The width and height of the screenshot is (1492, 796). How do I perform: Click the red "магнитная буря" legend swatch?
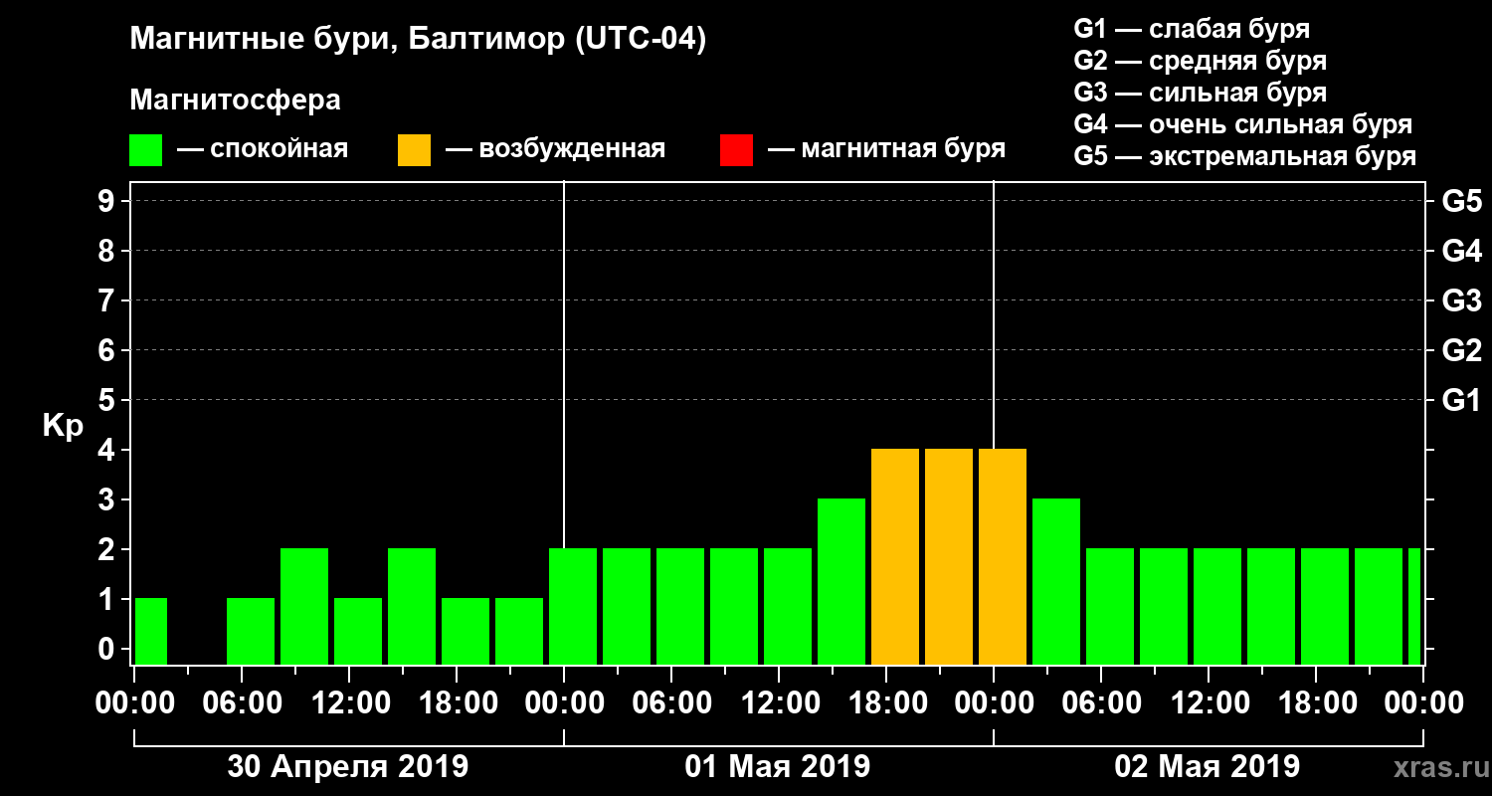(x=736, y=150)
